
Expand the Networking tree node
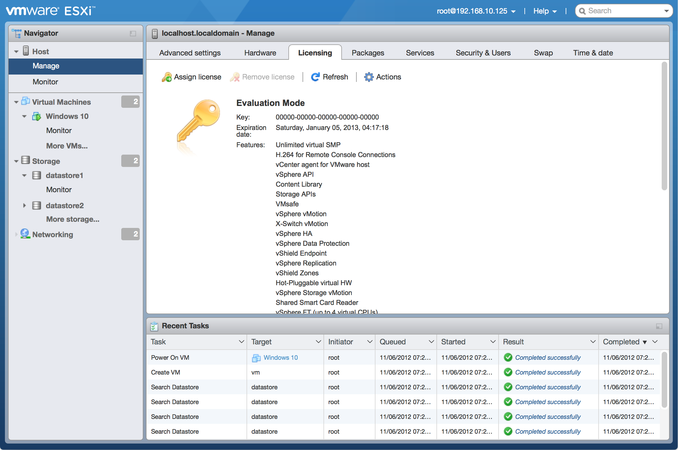pyautogui.click(x=16, y=234)
